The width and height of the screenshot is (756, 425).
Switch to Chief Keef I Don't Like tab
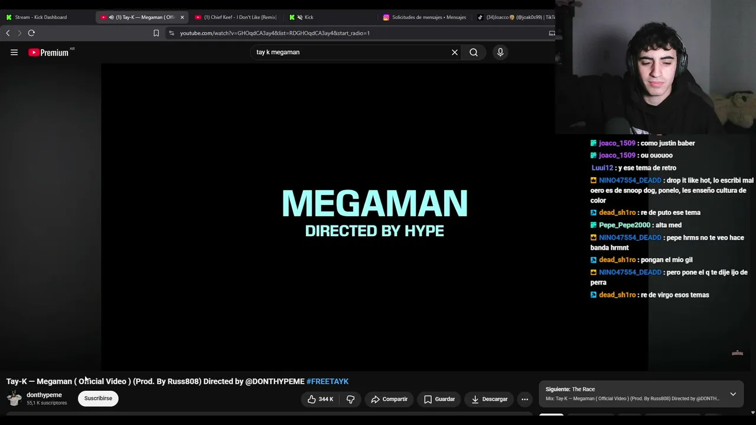coord(236,17)
